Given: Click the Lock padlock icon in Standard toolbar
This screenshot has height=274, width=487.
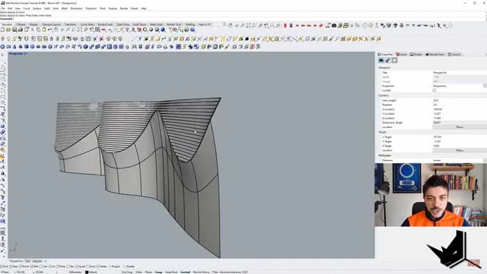Looking at the screenshot, I should [x=134, y=30].
